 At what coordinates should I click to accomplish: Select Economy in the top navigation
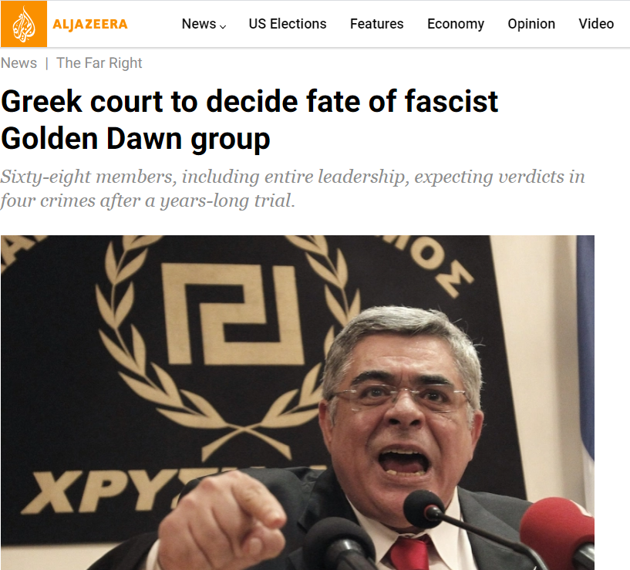point(456,24)
